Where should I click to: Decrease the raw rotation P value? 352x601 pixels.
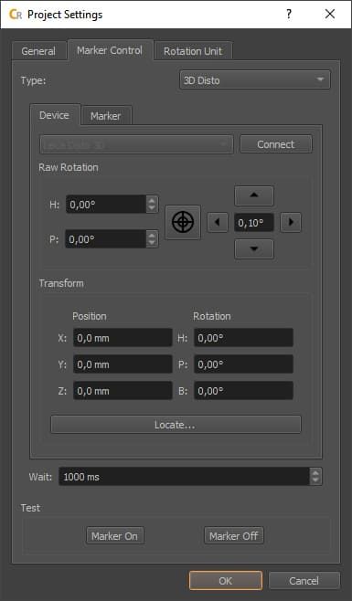point(152,243)
